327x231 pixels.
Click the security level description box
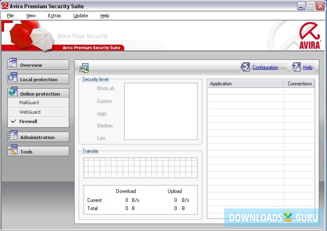click(x=161, y=111)
